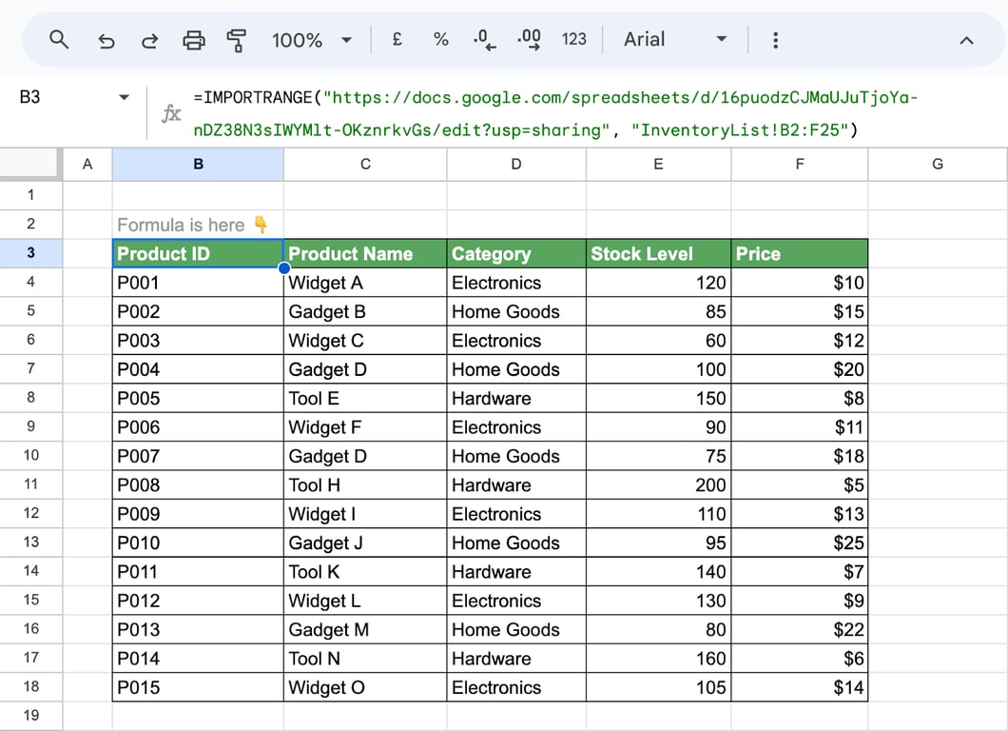The width and height of the screenshot is (1008, 731).
Task: Click cell containing Tool E
Action: 365,398
